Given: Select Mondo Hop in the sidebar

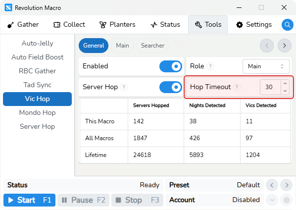Looking at the screenshot, I should pyautogui.click(x=38, y=112).
